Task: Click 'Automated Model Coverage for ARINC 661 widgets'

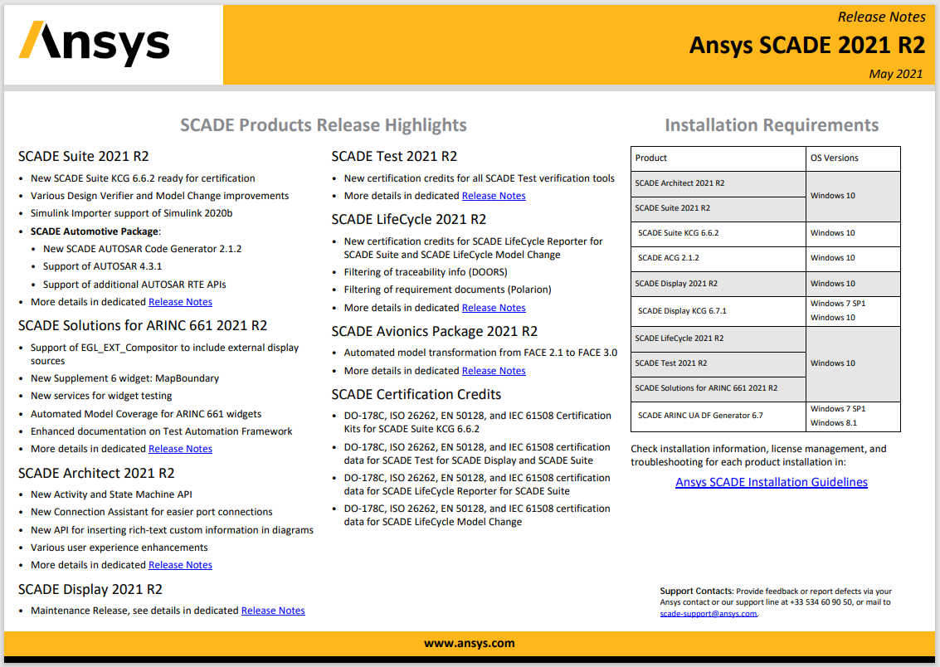Action: point(146,414)
